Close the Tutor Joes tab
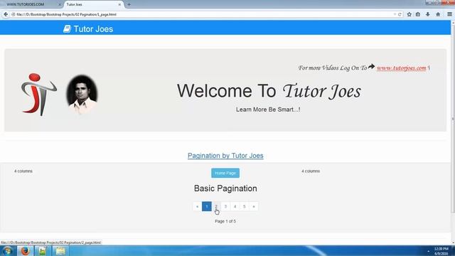The height and width of the screenshot is (256, 455). coord(119,5)
